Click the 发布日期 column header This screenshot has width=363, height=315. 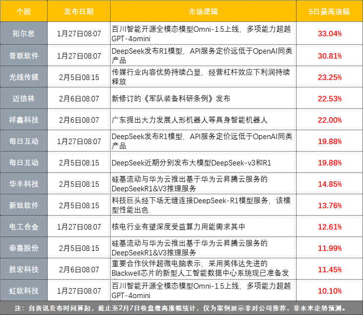coord(79,11)
